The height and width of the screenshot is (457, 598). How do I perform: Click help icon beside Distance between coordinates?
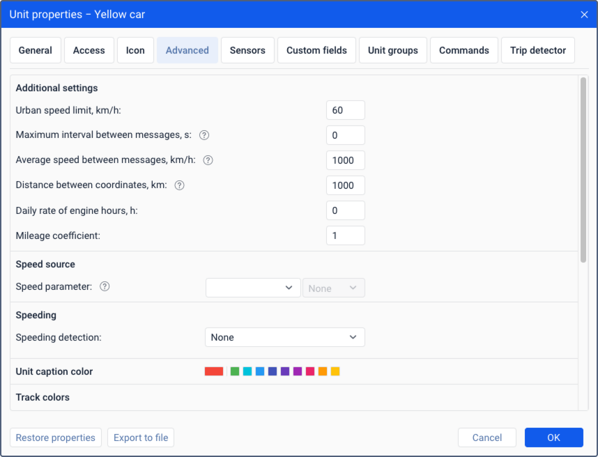click(179, 185)
